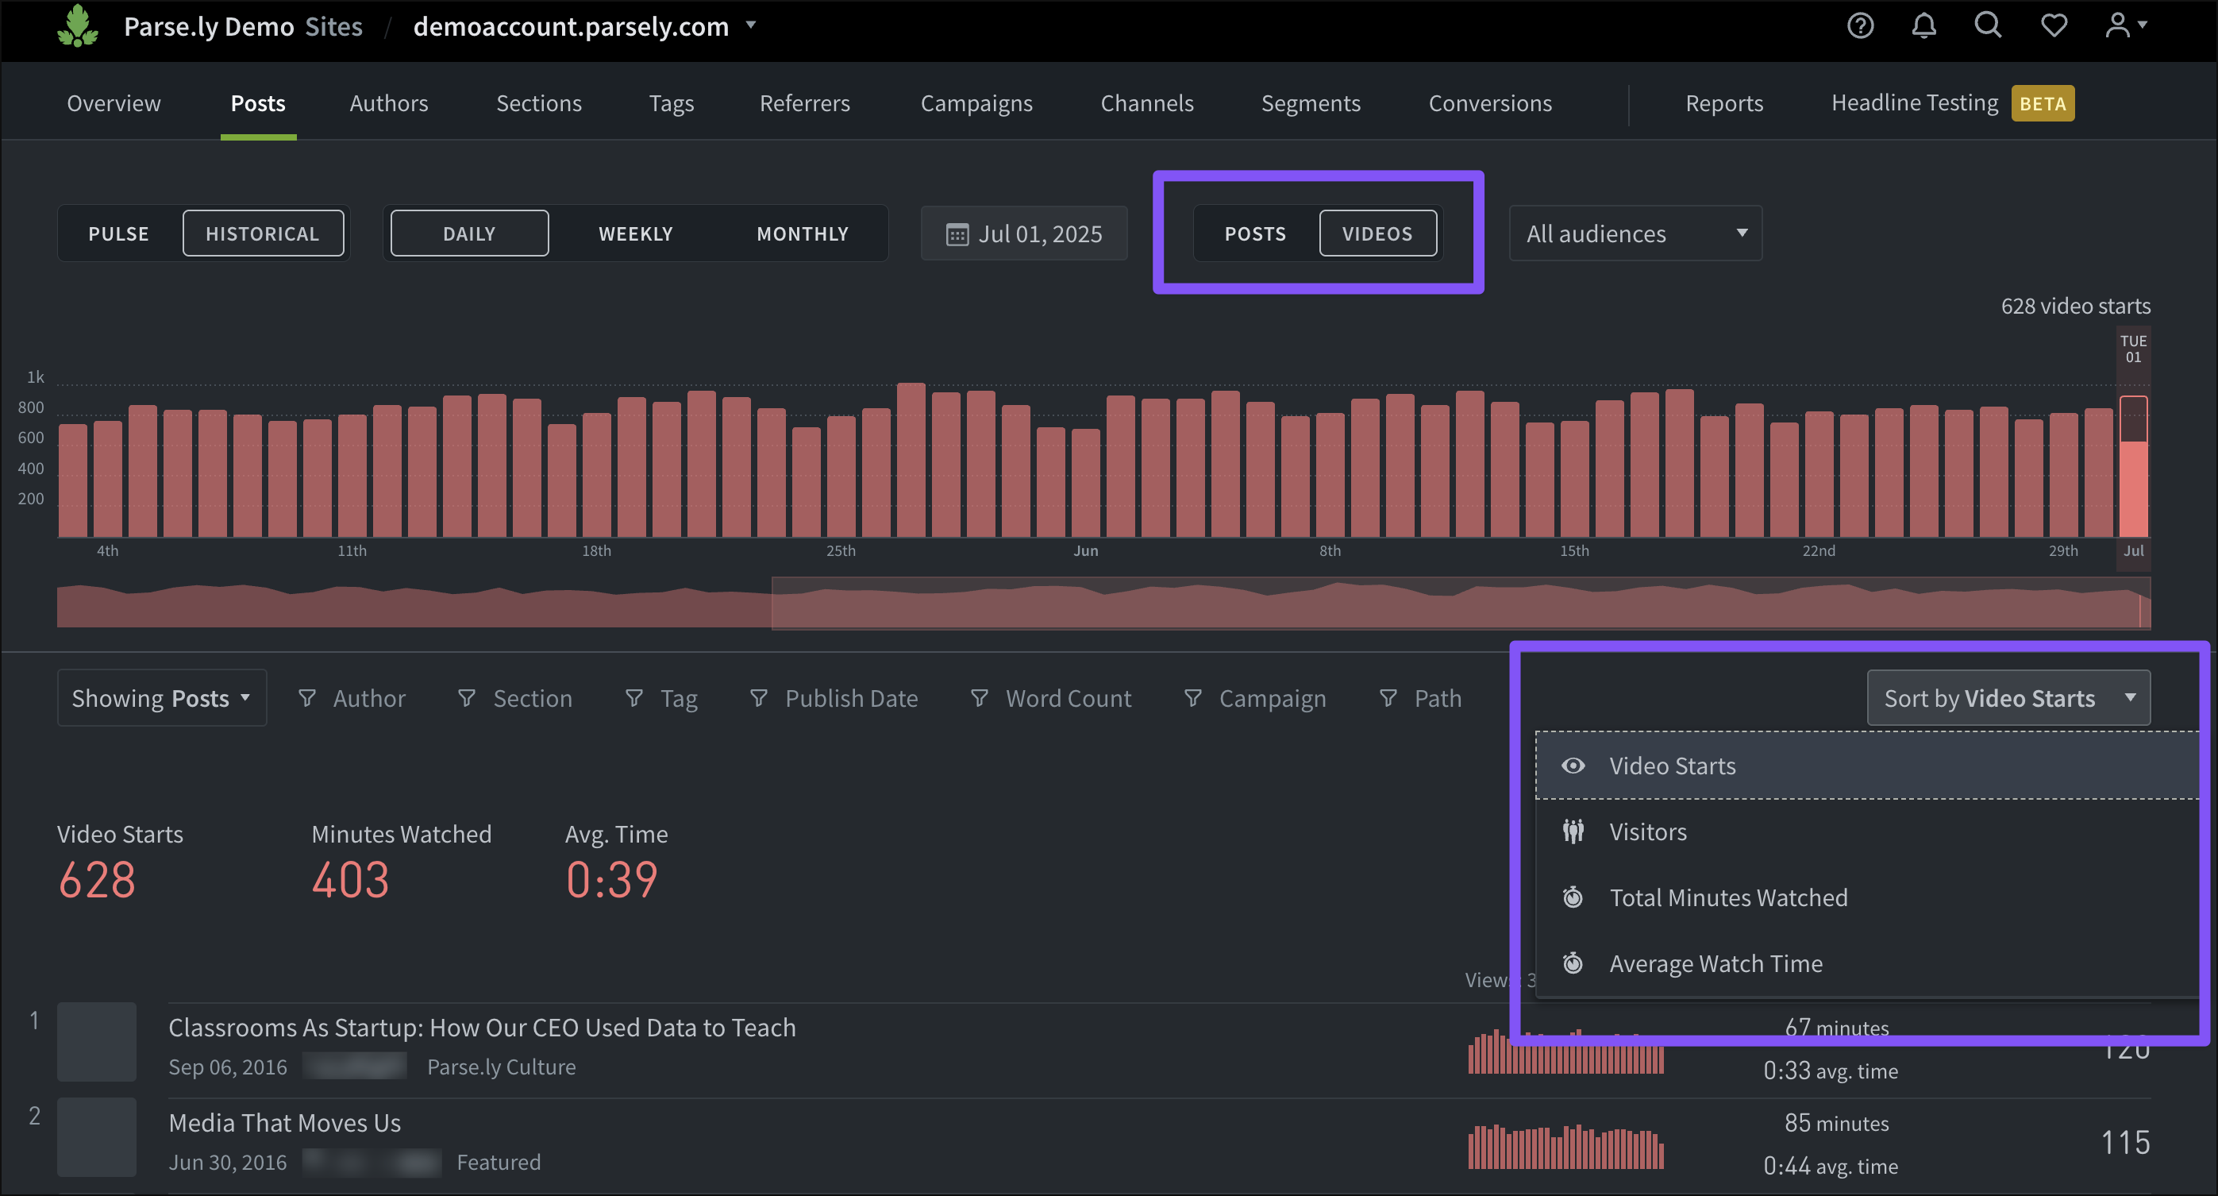2218x1196 pixels.
Task: Click the Parse.ly Culture section link
Action: click(x=501, y=1067)
